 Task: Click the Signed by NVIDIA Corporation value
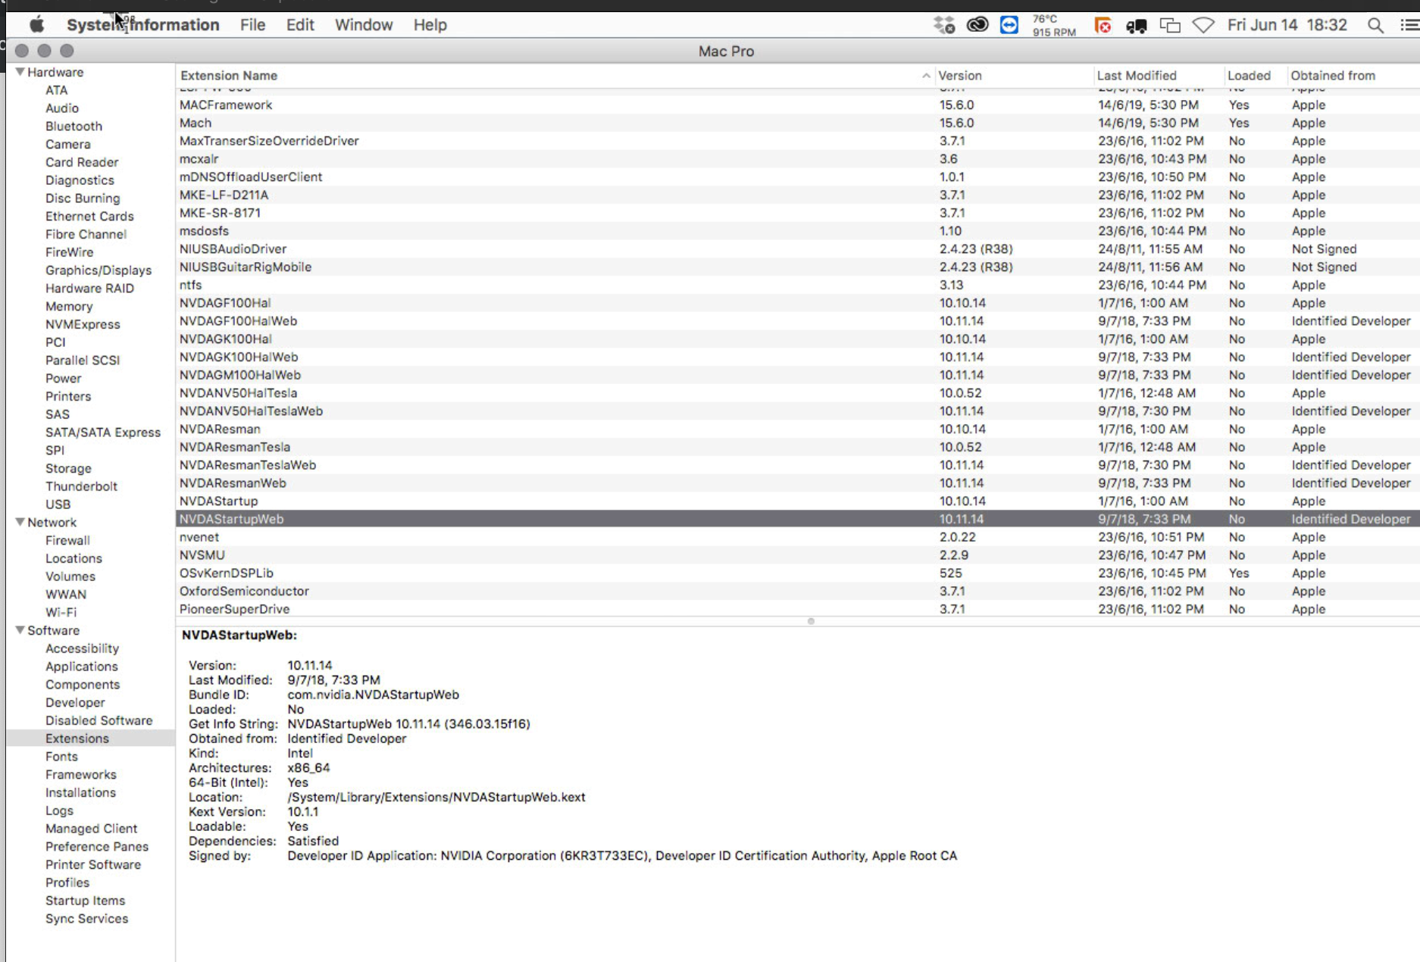(x=622, y=855)
